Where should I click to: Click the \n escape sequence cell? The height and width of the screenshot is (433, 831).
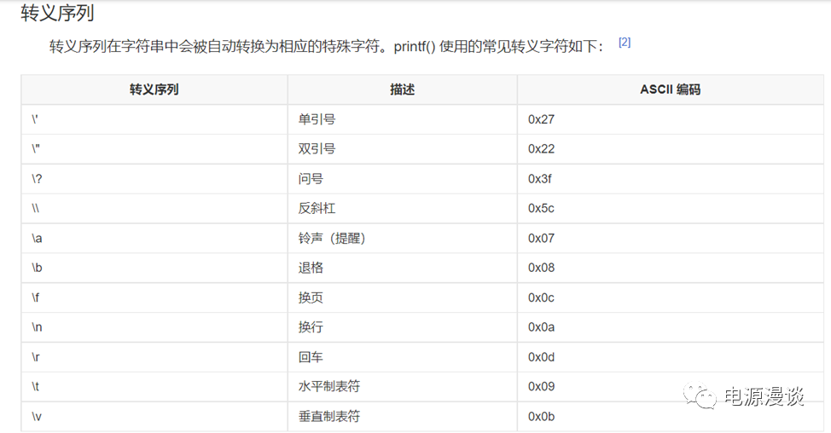click(x=37, y=327)
